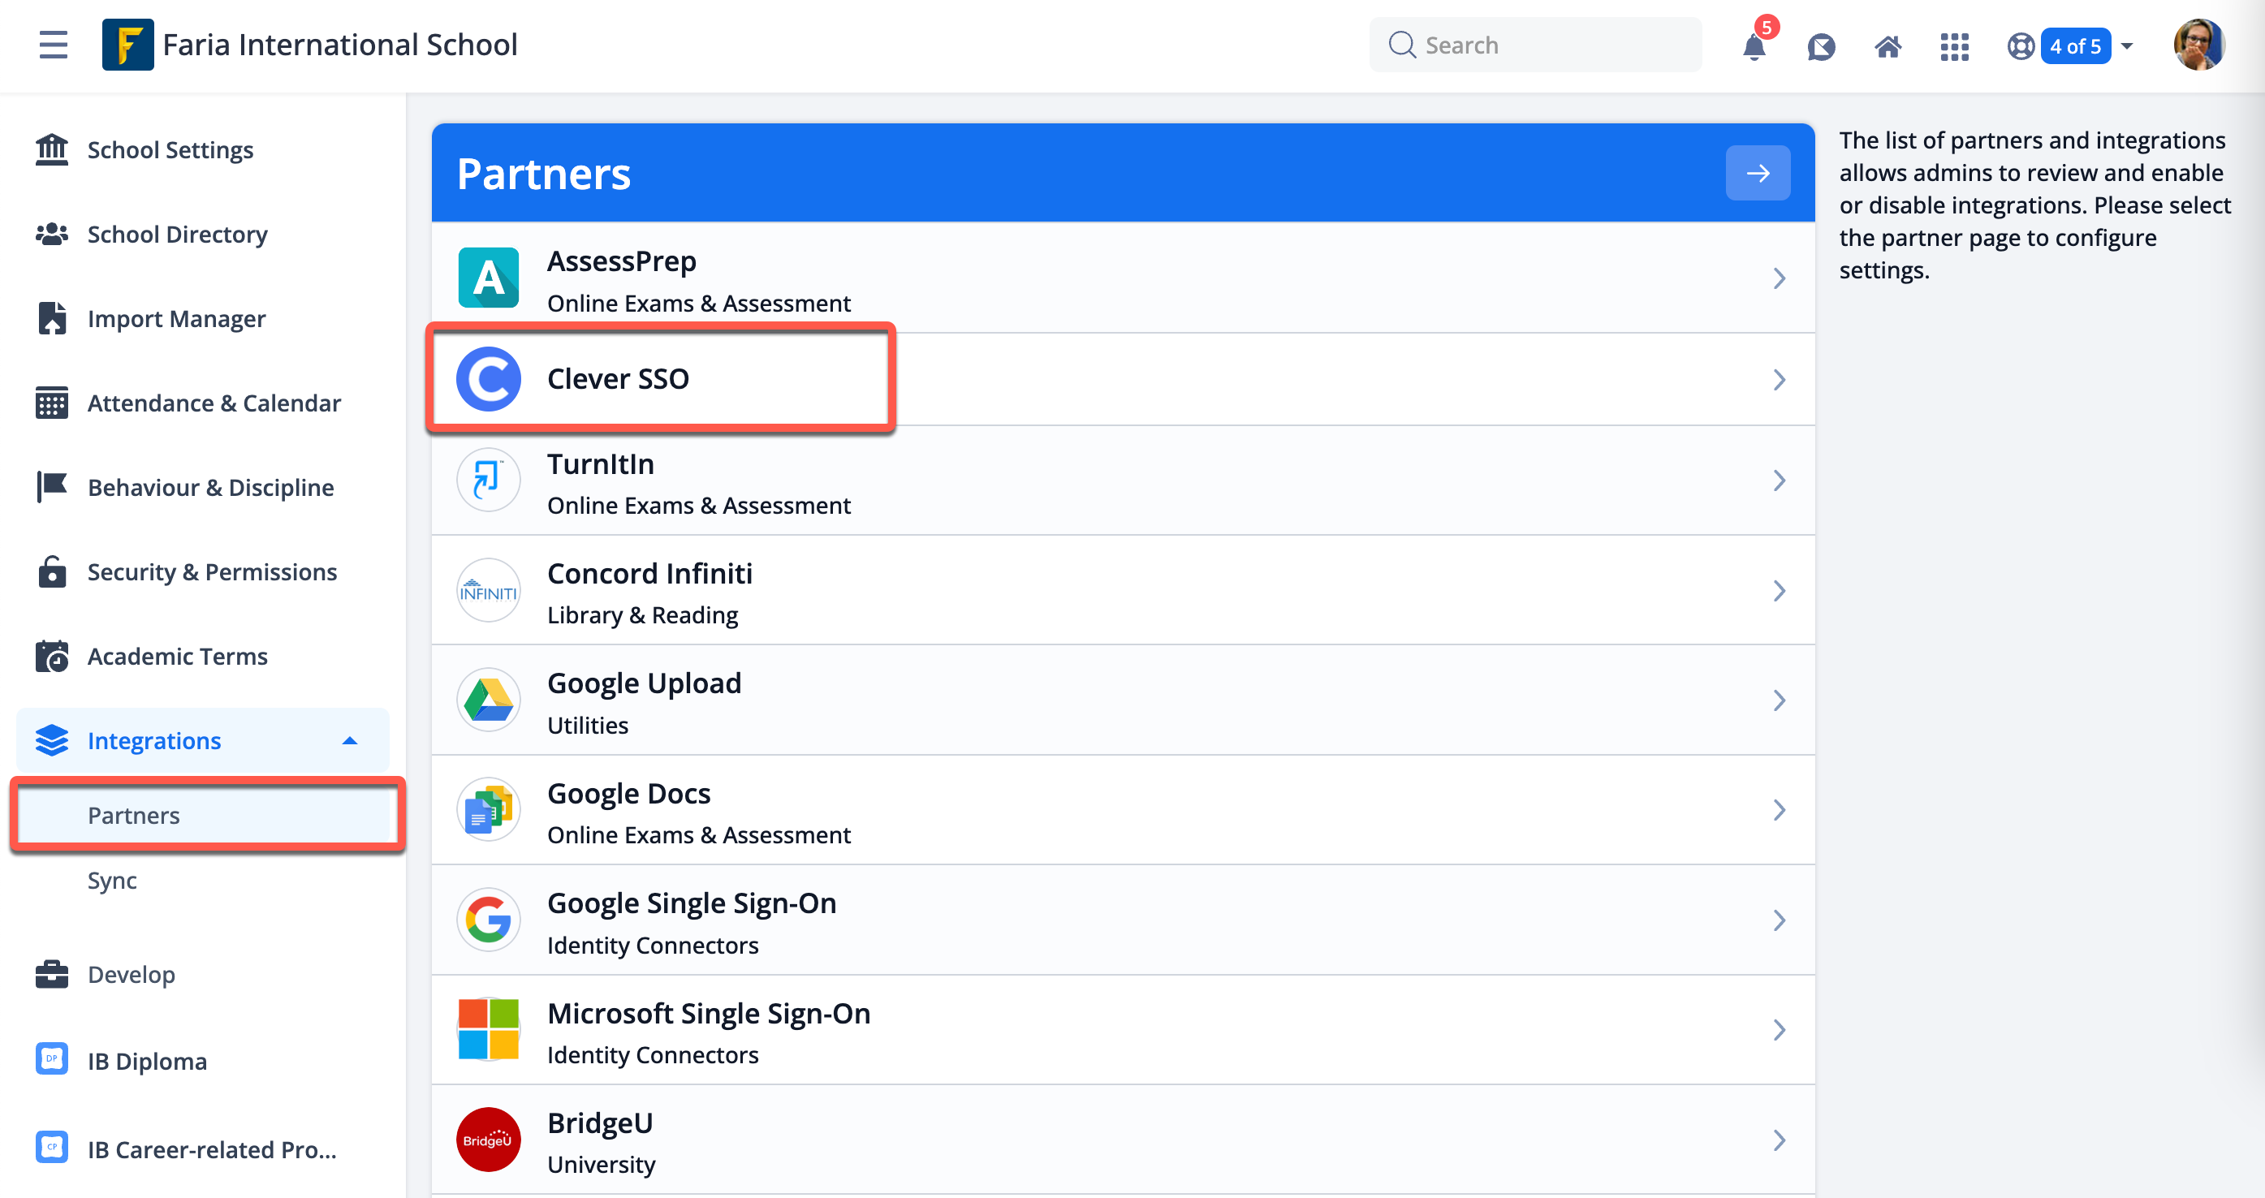Open the Google Upload partner title

coord(645,683)
